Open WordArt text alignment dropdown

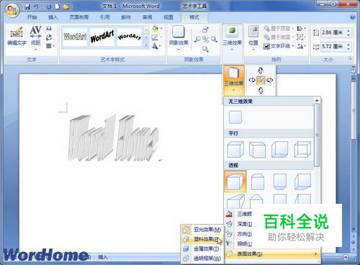(x=50, y=45)
